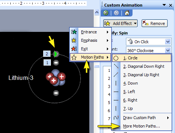Screen dimensions: 175x133
Task: Select the Down motion path
Action: pos(142,83)
